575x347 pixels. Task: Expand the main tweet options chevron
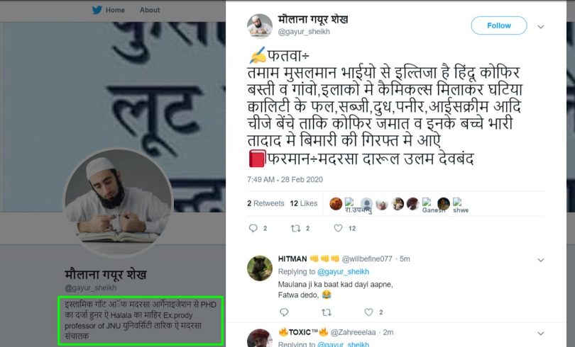[540, 27]
